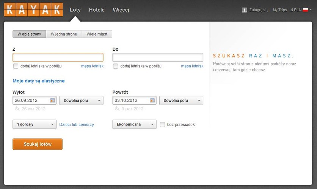The height and width of the screenshot is (189, 317).
Task: Click the 'Dzieci lub seniorzy' link
Action: 77,124
